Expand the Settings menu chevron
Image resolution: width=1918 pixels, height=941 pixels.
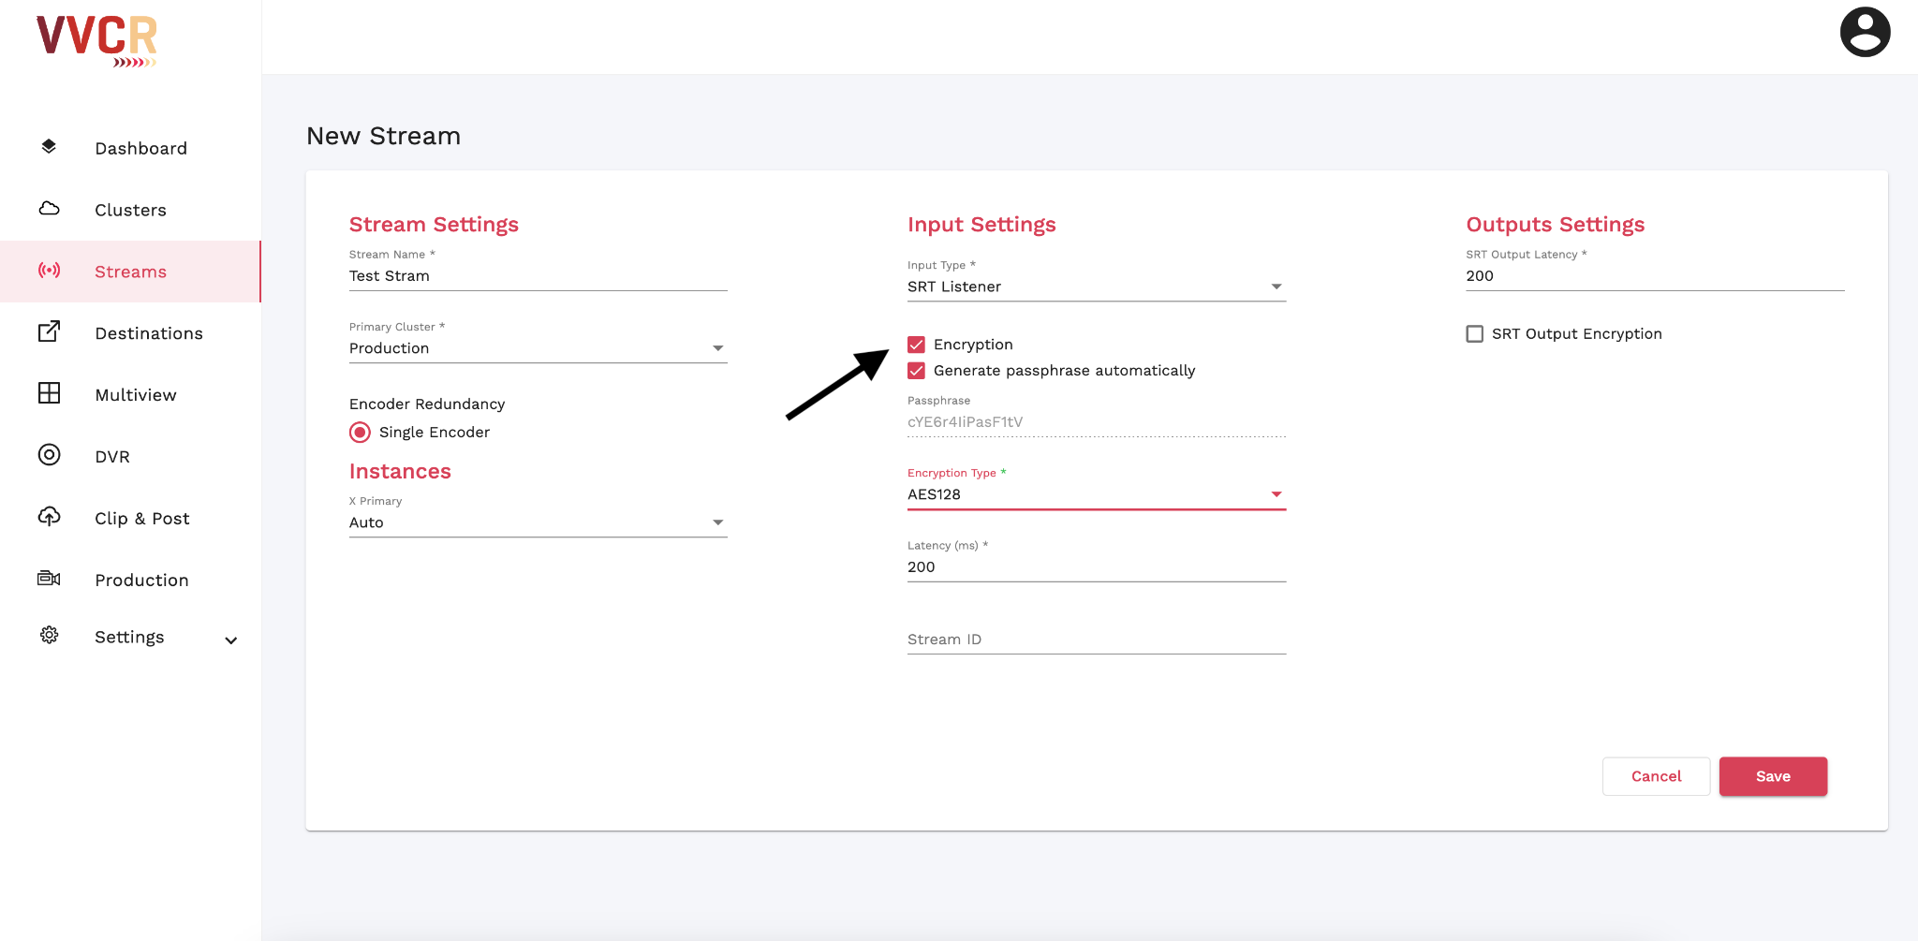click(x=230, y=640)
